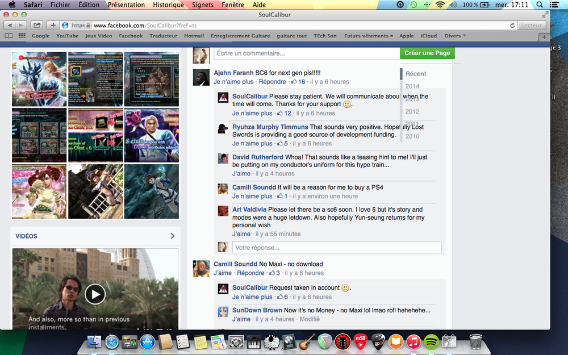Viewport: 568px width, 355px height.
Task: Reload the page with the refresh icon
Action: [x=513, y=25]
